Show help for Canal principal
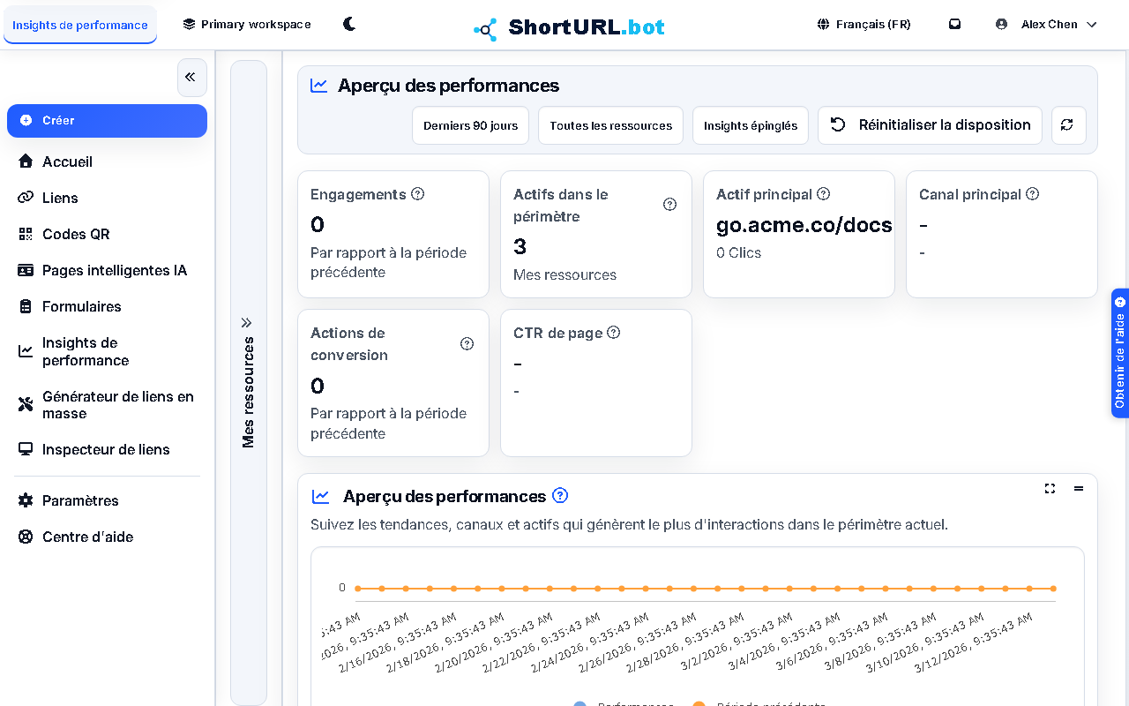The width and height of the screenshot is (1129, 706). pyautogui.click(x=1033, y=194)
